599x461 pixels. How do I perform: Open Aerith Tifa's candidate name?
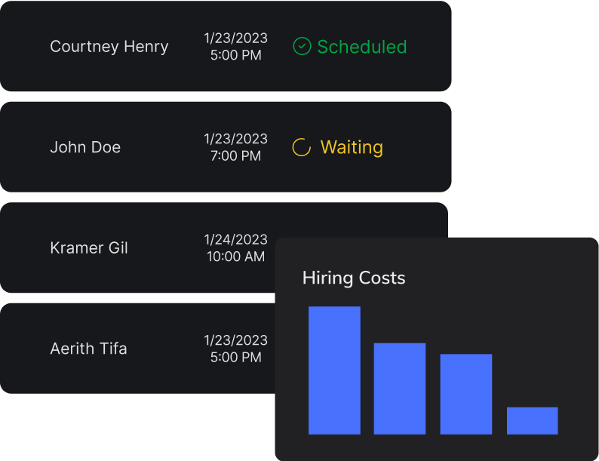pos(88,349)
